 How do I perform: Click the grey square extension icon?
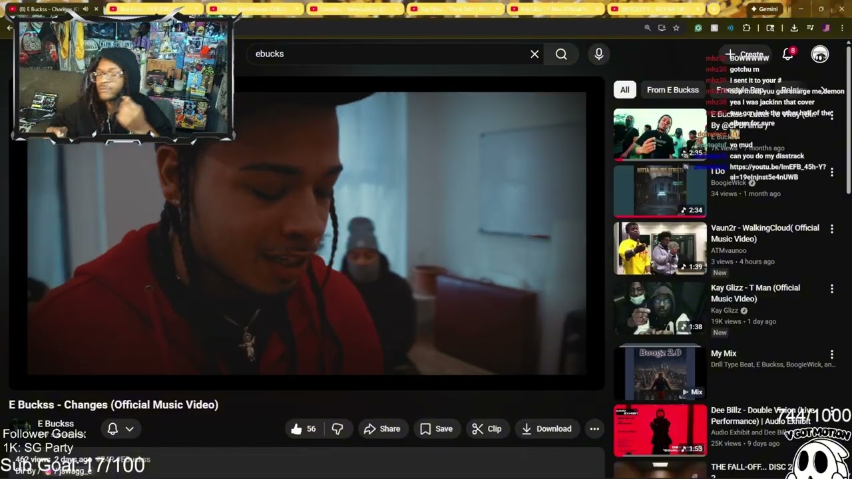point(714,28)
